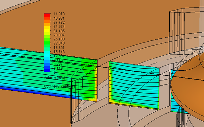Screen dimensions: 204x127
Task: Select the 15.743 legend value label
Action: click(x=59, y=52)
